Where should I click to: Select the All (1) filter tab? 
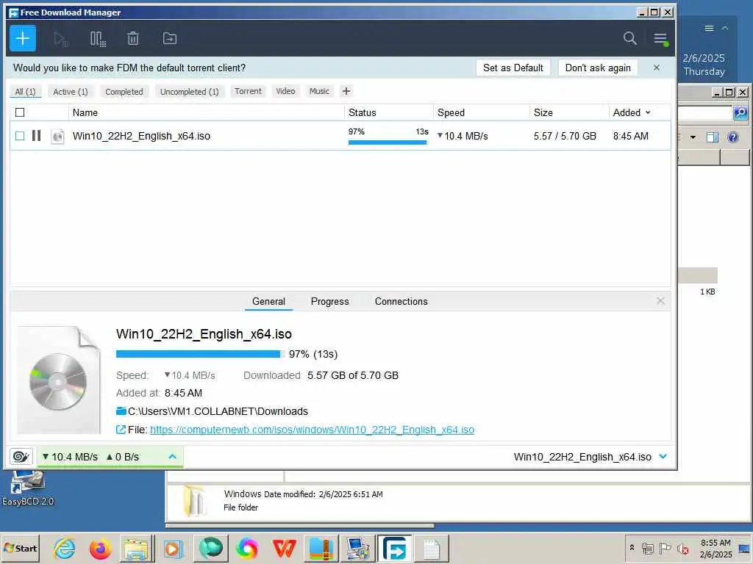tap(26, 92)
